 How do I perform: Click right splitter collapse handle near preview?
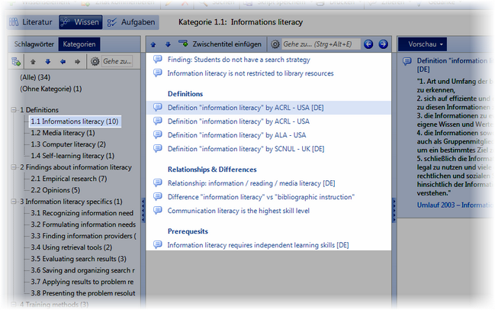click(394, 210)
